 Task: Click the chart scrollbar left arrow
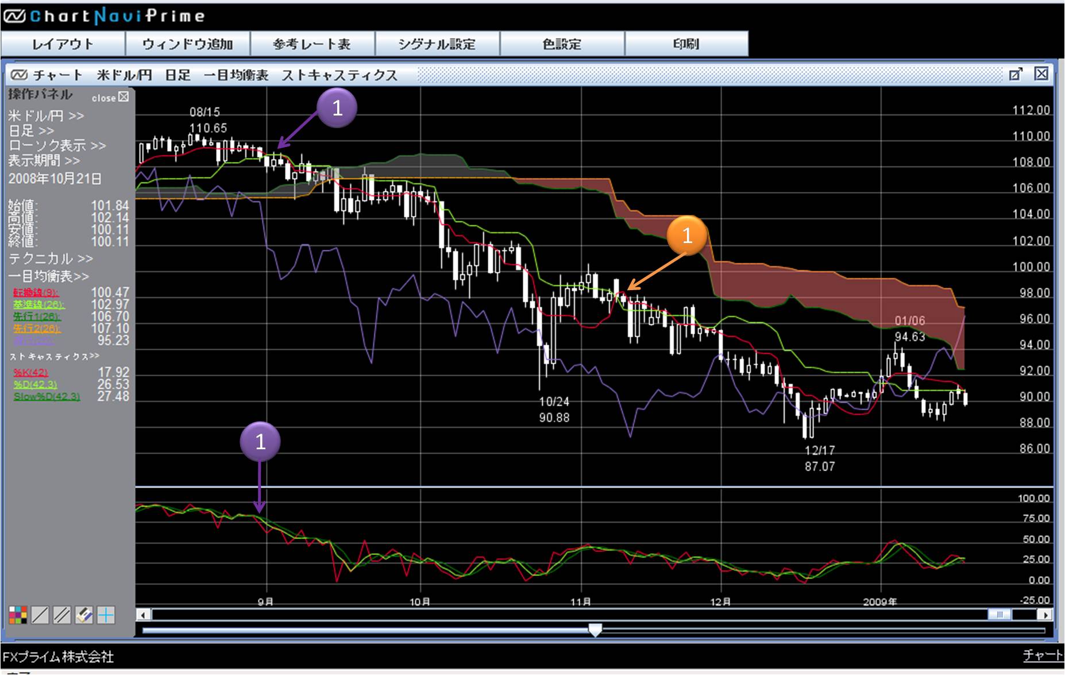point(143,615)
